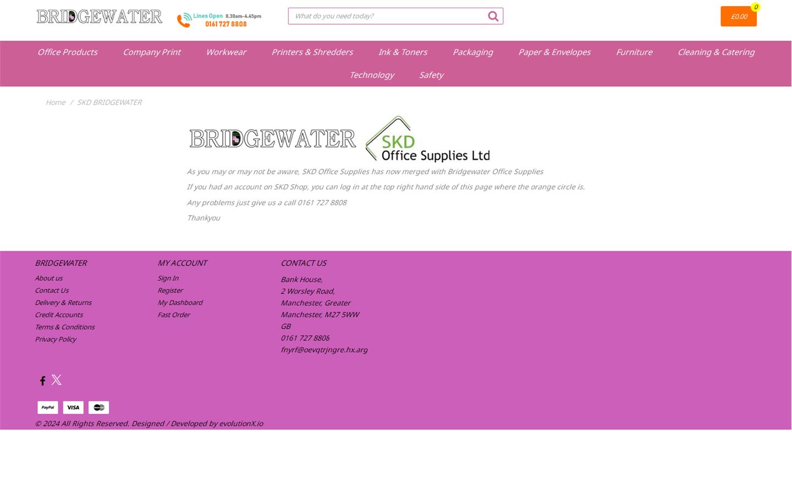The width and height of the screenshot is (792, 495).
Task: Open the Privacy Policy page
Action: [x=55, y=339]
